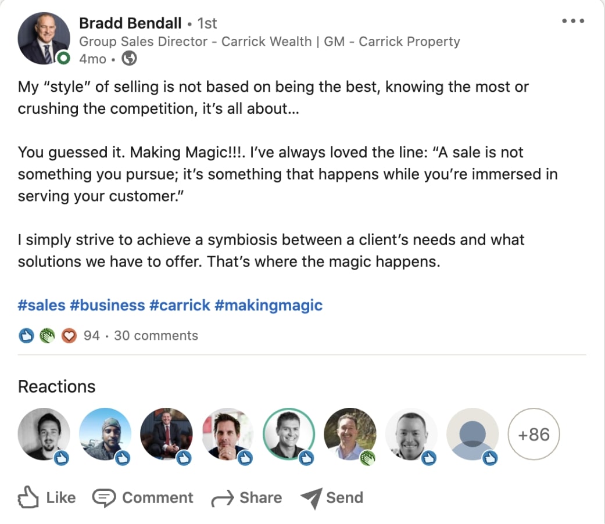
Task: Open the #business hashtag
Action: pyautogui.click(x=107, y=305)
